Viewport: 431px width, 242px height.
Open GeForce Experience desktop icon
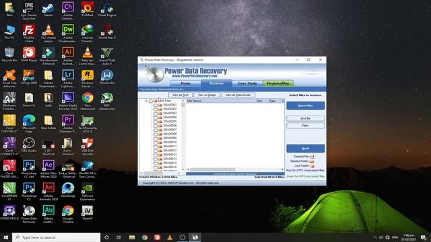(x=88, y=192)
